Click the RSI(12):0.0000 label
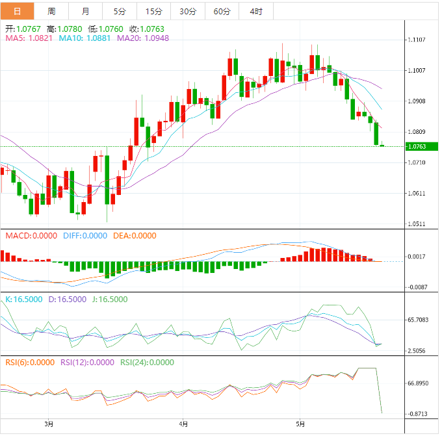442x436 pixels. point(87,363)
